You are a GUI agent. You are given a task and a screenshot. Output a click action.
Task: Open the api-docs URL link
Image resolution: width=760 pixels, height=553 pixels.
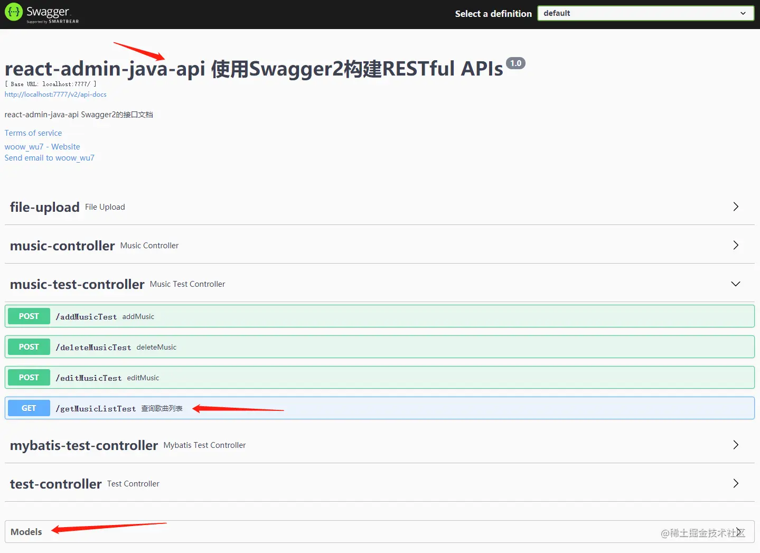tap(55, 95)
